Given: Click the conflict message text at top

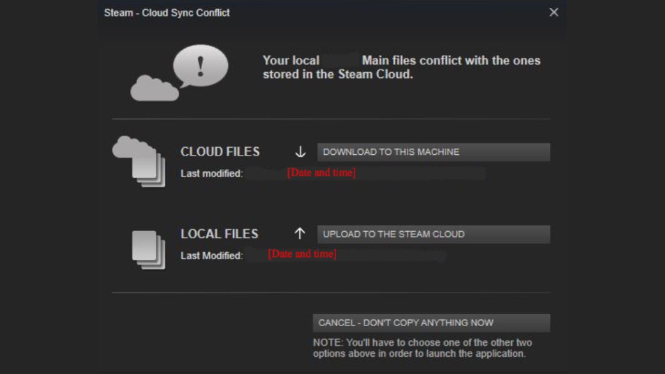Looking at the screenshot, I should (x=401, y=67).
